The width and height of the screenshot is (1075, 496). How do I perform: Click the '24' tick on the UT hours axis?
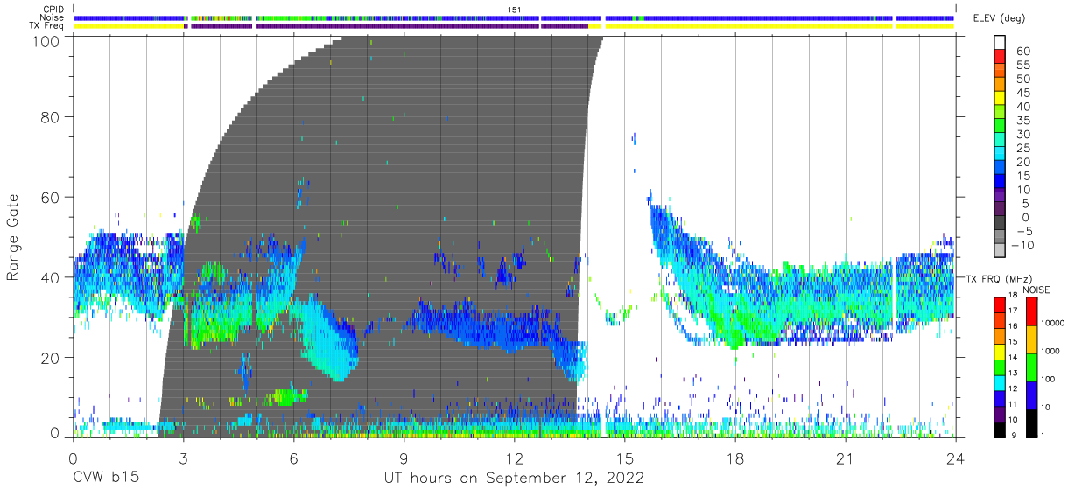point(955,458)
